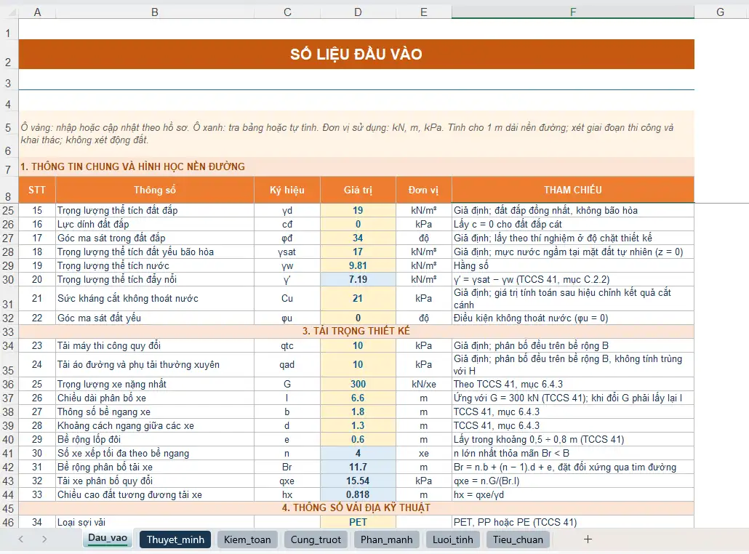Open the Kiem_toan sheet tab
This screenshot has width=749, height=554.
pos(247,539)
